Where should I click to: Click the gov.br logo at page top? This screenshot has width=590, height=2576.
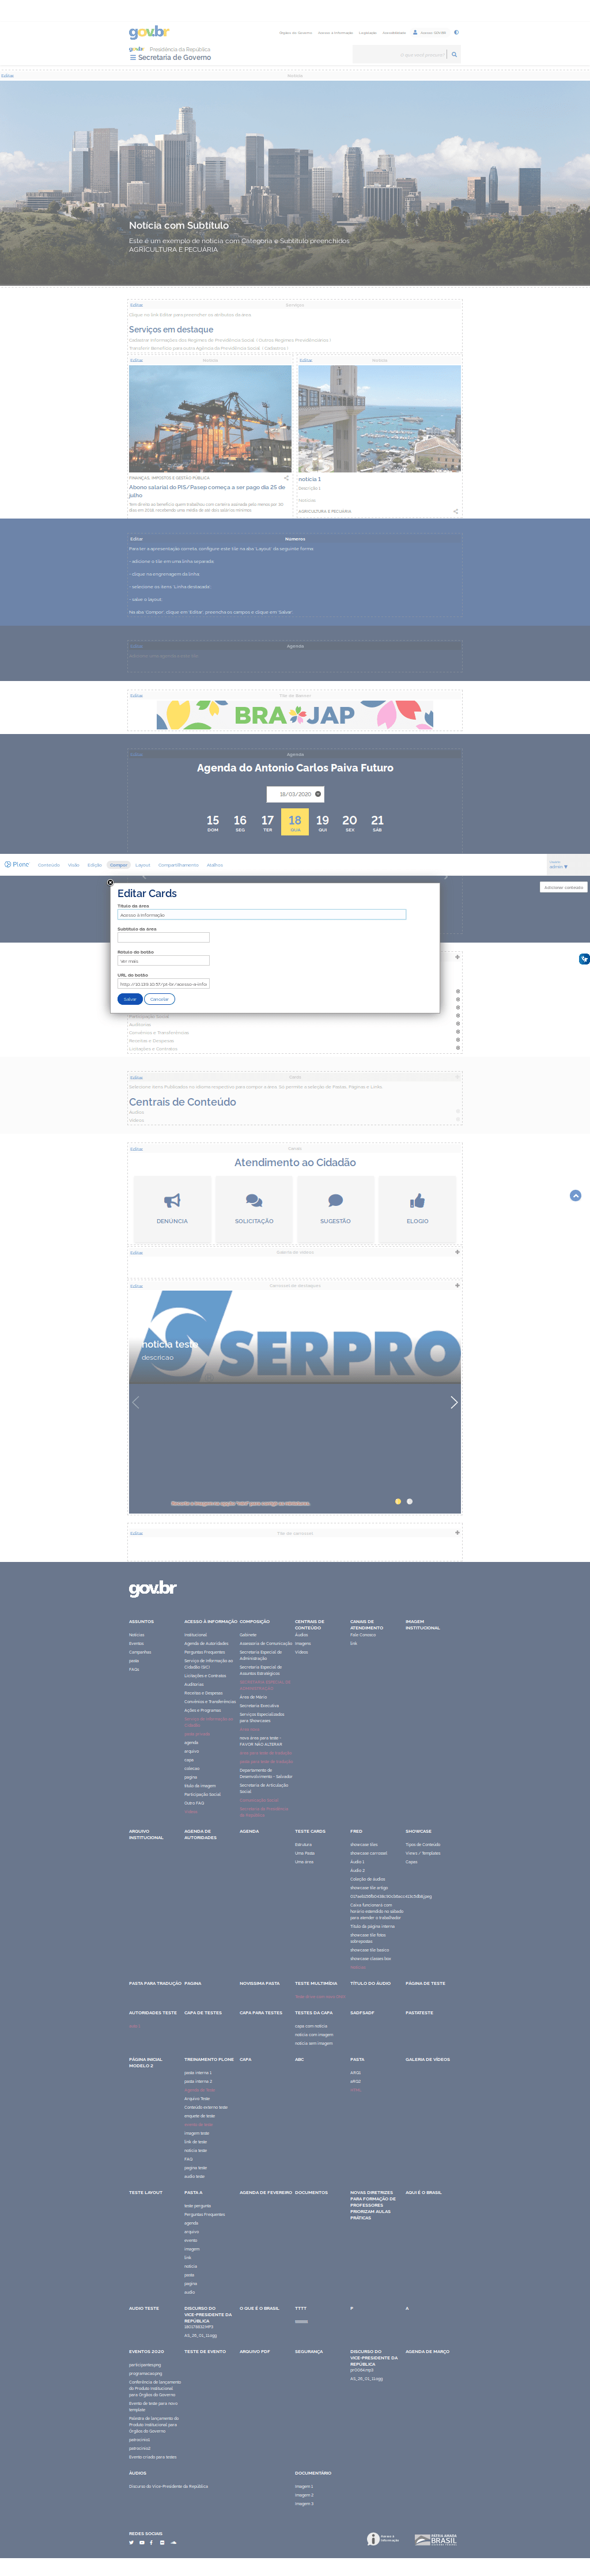[x=149, y=32]
